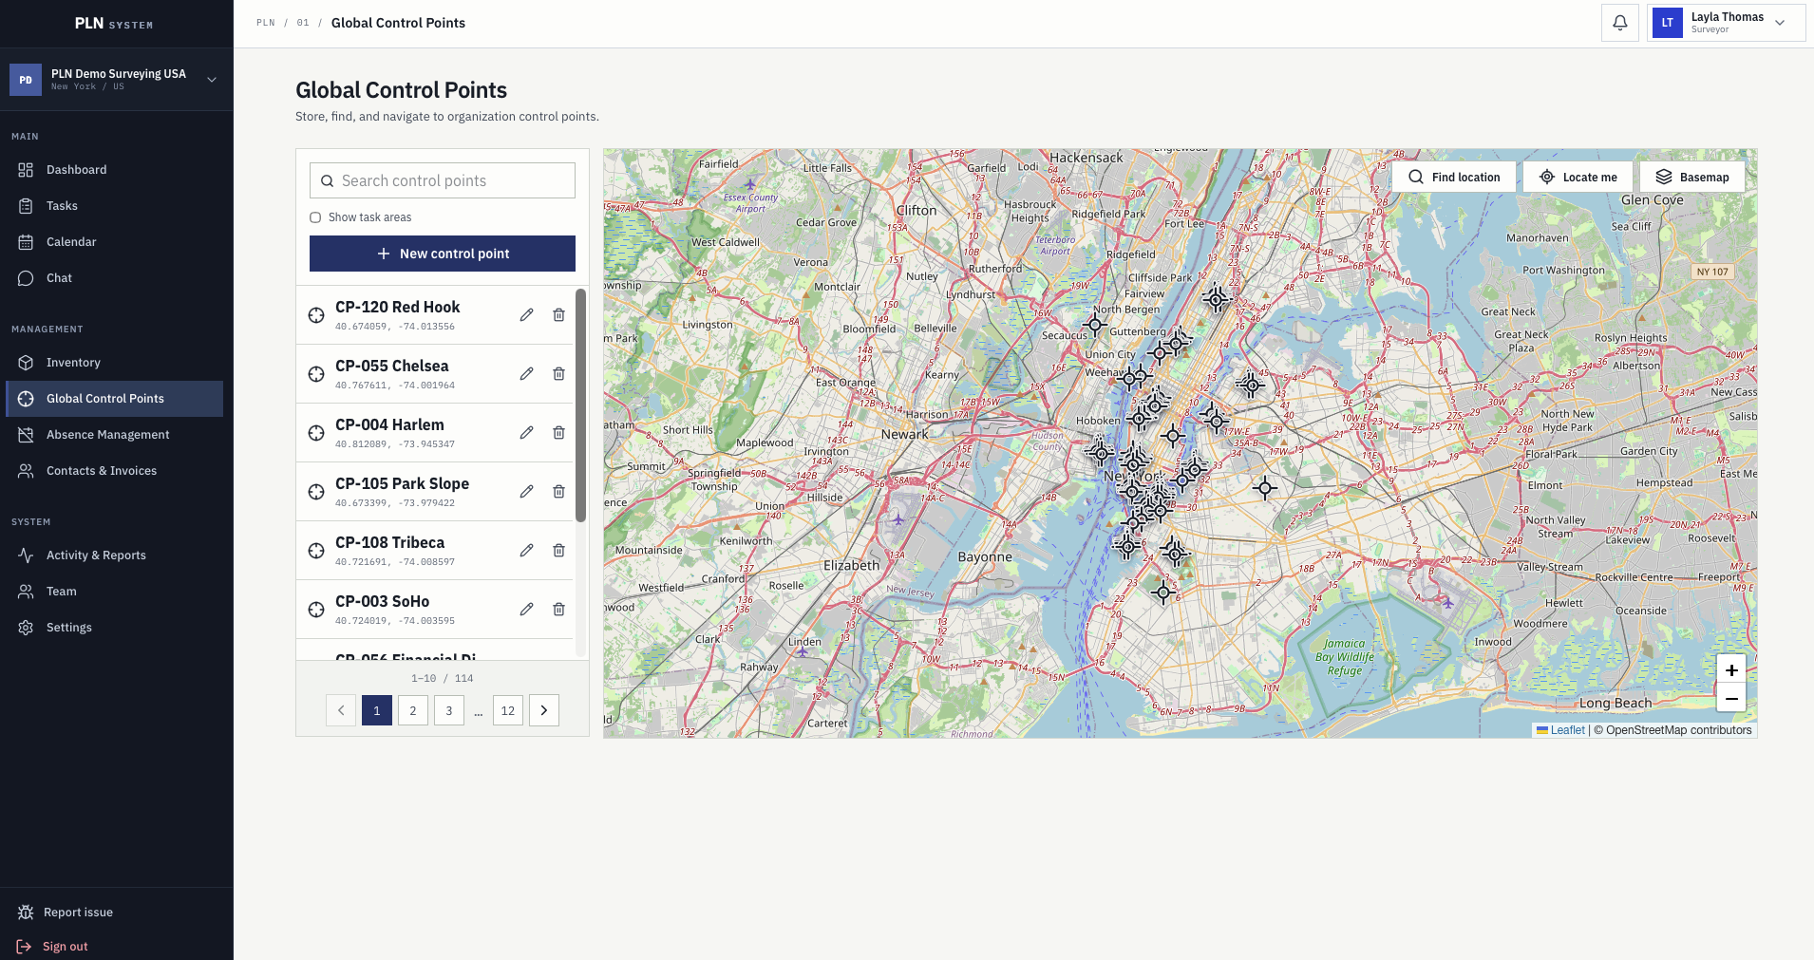Image resolution: width=1814 pixels, height=960 pixels.
Task: Open Chat in sidebar
Action: (114, 278)
